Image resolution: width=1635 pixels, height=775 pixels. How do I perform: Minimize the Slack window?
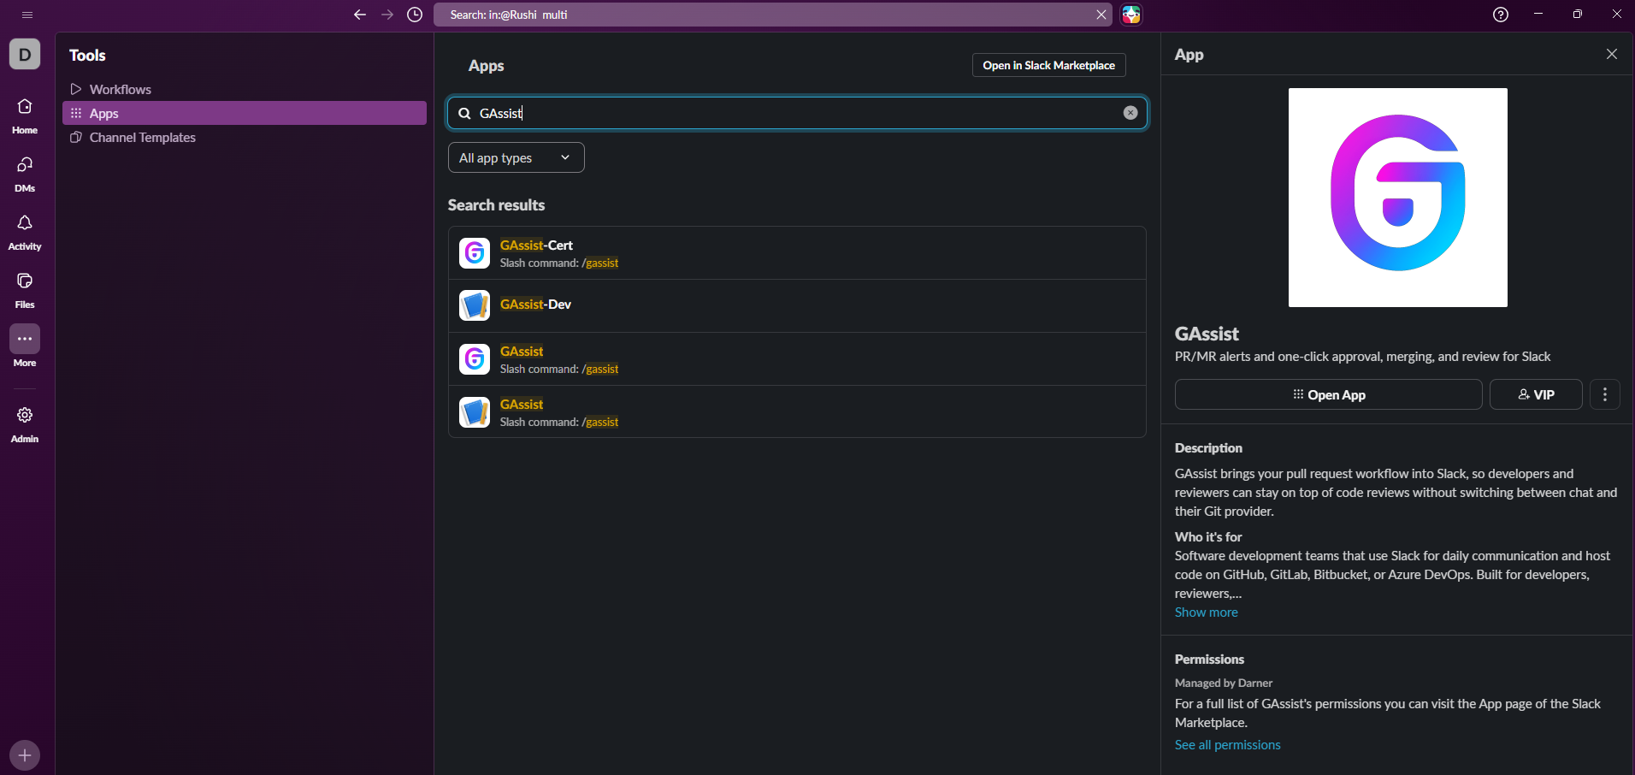(1538, 15)
